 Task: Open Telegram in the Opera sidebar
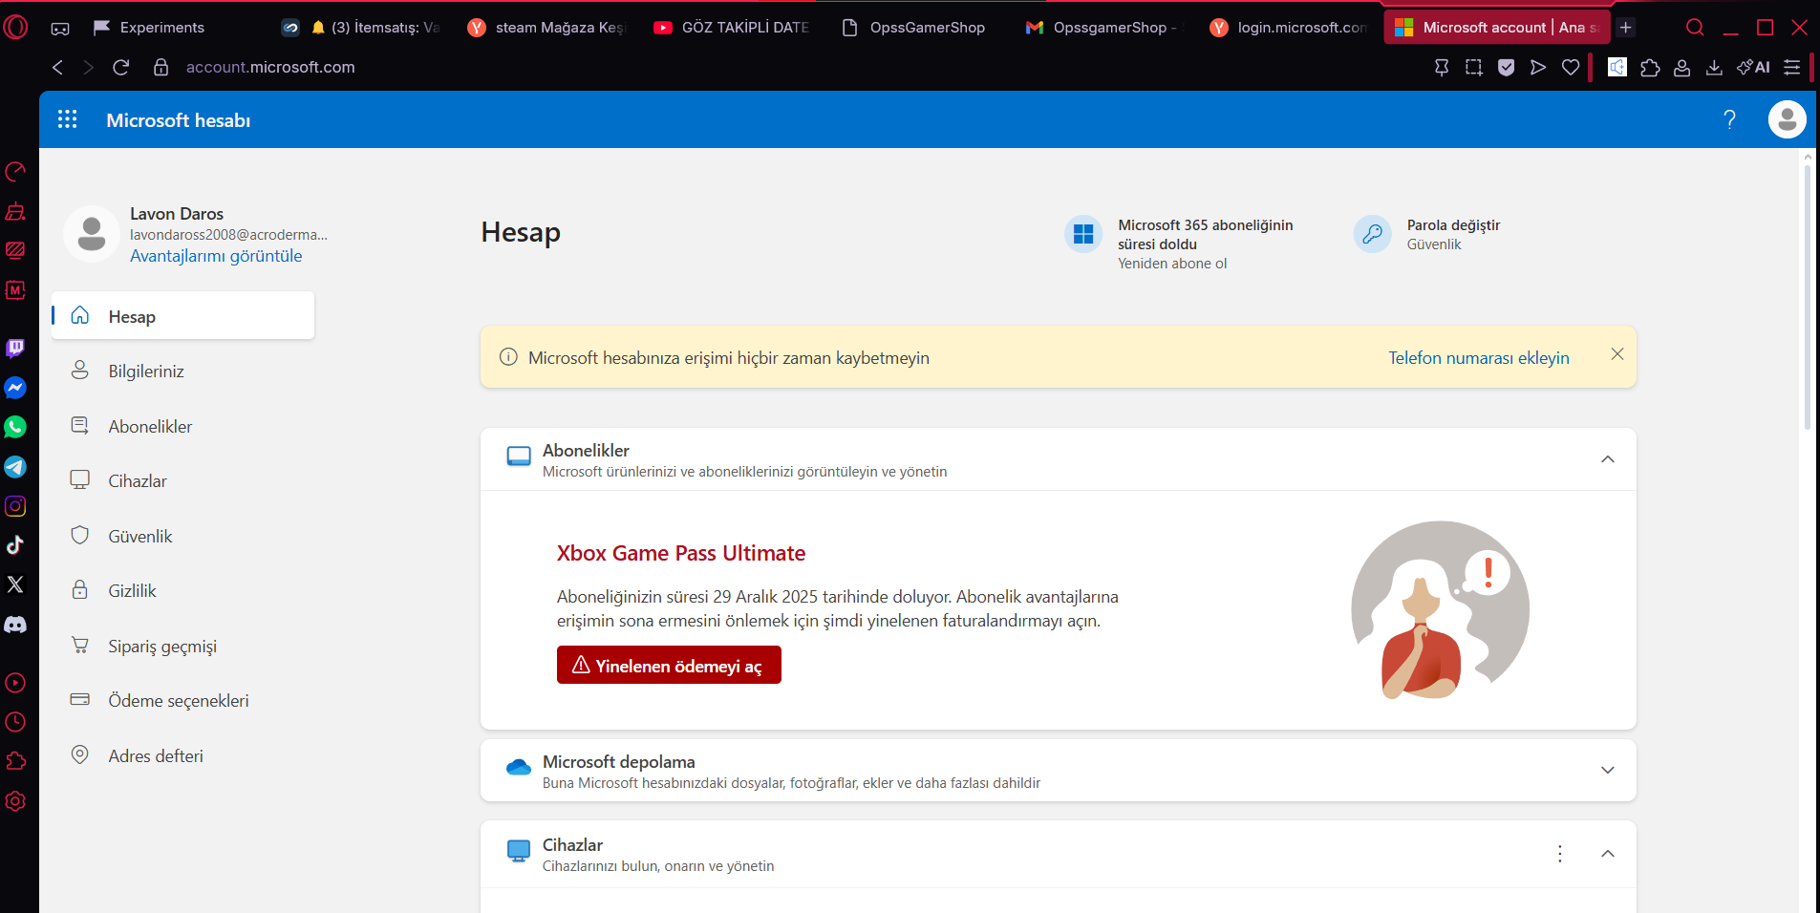(x=15, y=467)
